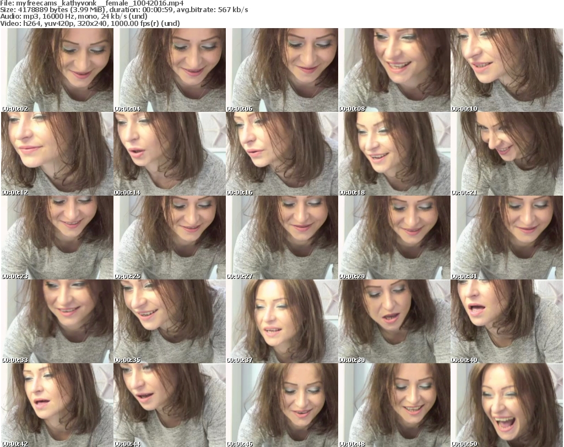The height and width of the screenshot is (447, 564).
Task: Click the frame marked 00:00:48
Action: pos(394,405)
